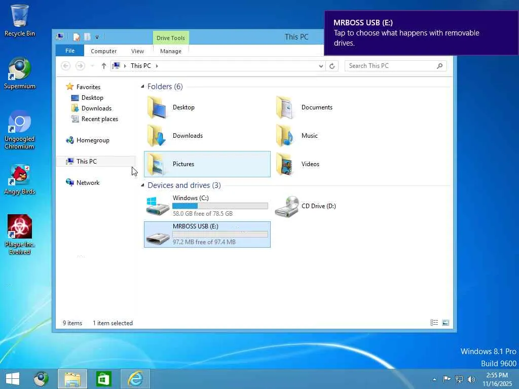Open the Computer ribbon tab

coord(103,51)
